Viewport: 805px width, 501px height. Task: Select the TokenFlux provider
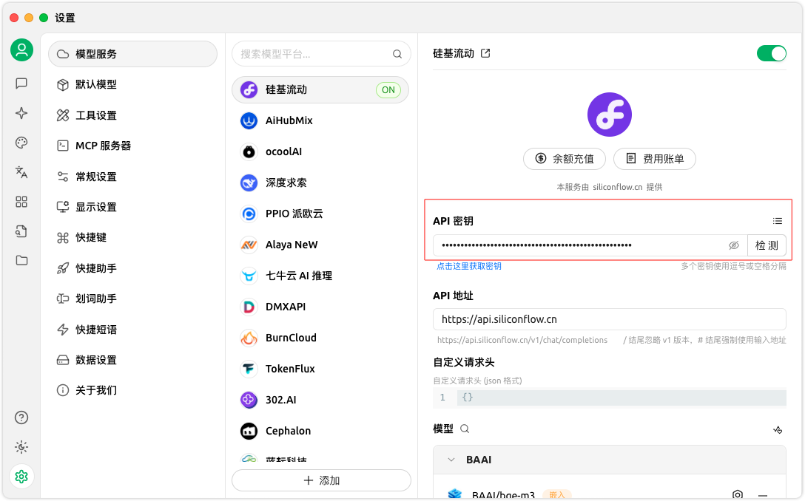(x=320, y=369)
